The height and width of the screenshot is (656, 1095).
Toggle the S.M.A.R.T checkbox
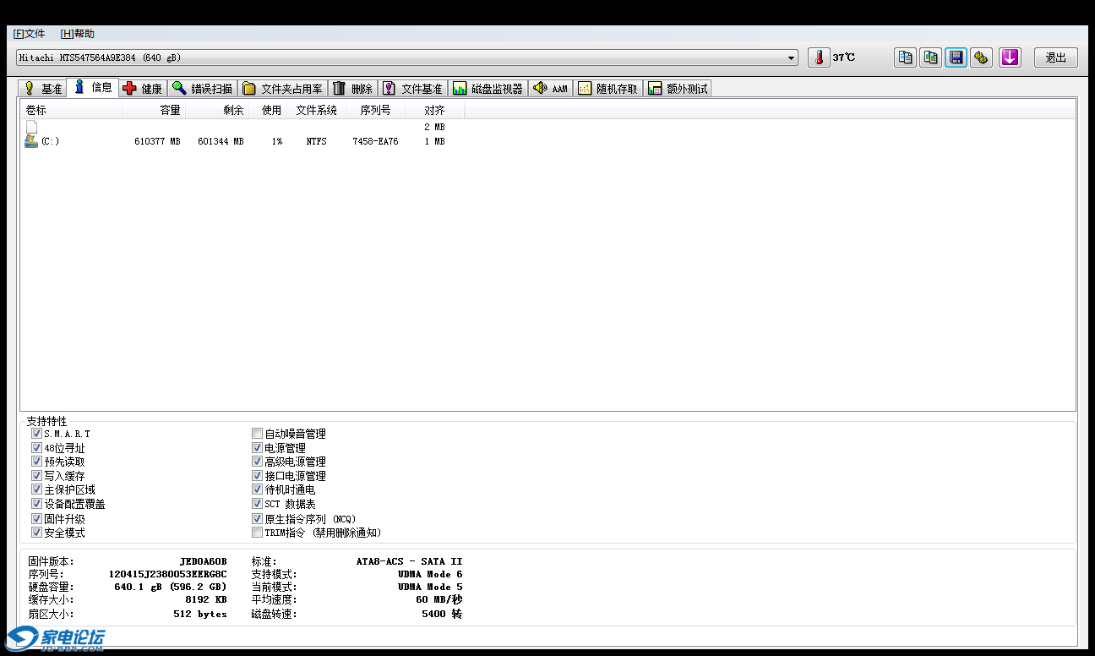(36, 434)
